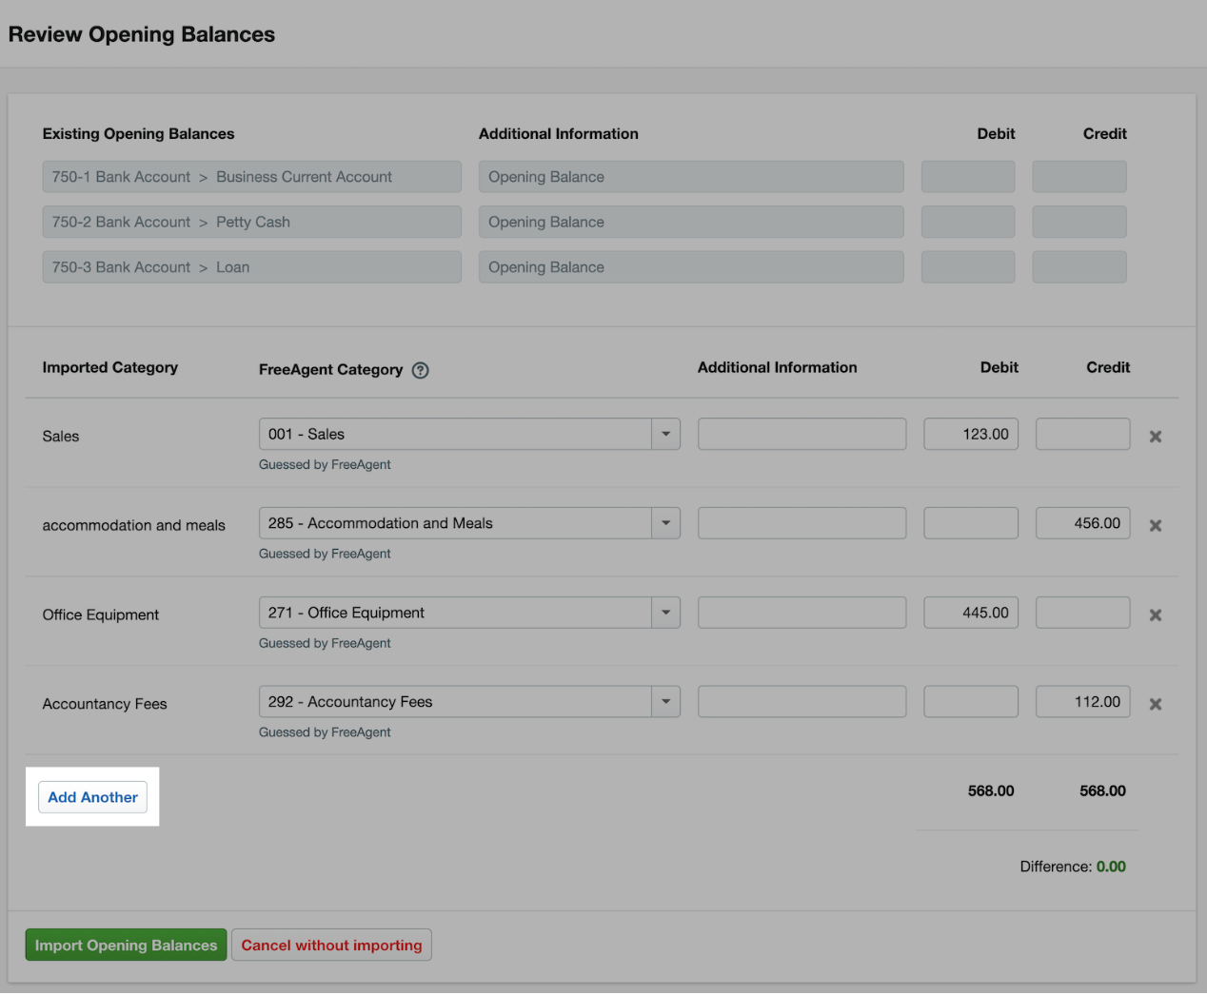
Task: Delete the Office Equipment imported row
Action: tap(1155, 615)
